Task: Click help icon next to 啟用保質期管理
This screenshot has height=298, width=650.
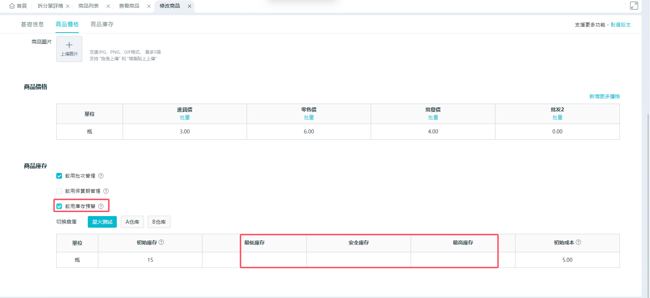Action: (x=106, y=191)
